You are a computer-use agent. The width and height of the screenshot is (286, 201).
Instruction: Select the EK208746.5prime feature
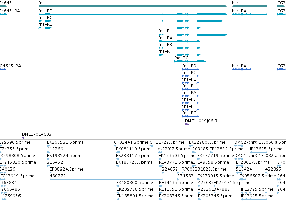161,199
